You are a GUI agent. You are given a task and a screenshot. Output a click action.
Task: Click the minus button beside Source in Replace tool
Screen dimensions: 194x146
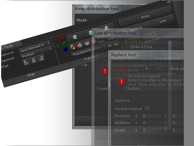pyautogui.click(x=159, y=69)
